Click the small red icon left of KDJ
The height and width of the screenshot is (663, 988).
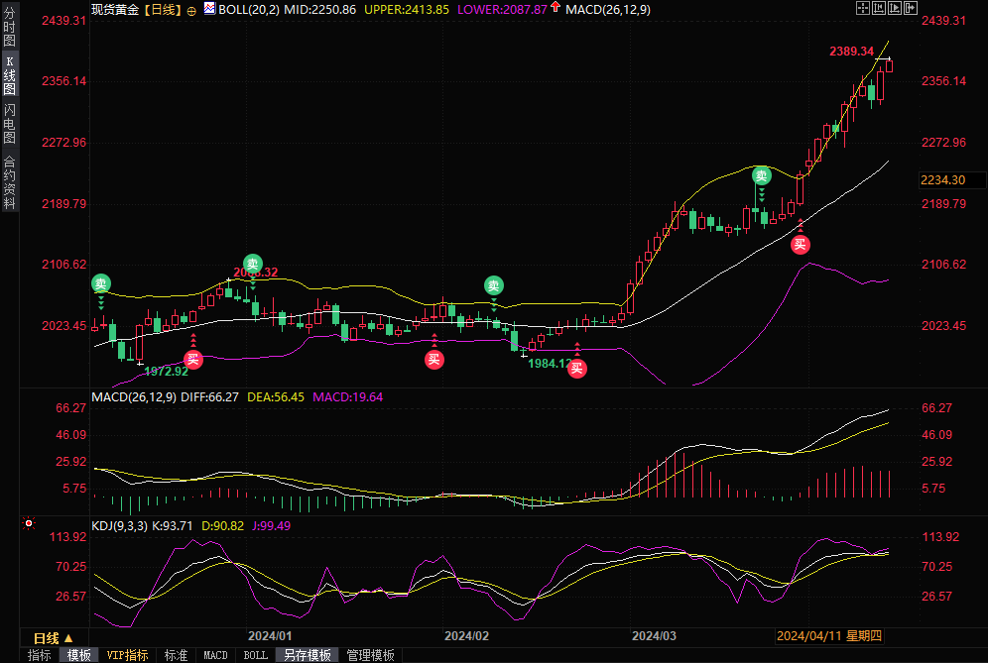coord(29,522)
